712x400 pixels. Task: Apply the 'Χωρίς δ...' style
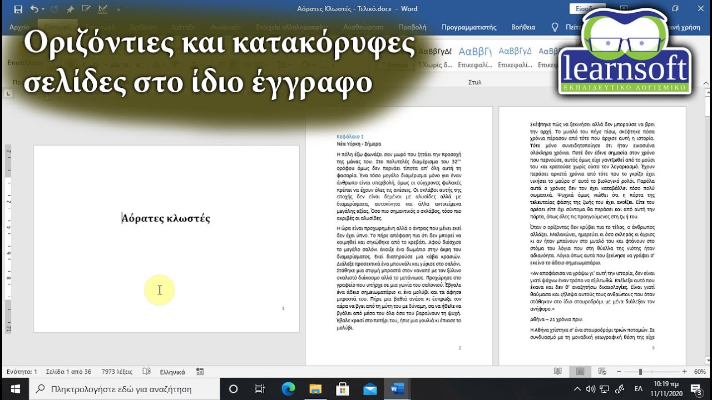[x=435, y=57]
